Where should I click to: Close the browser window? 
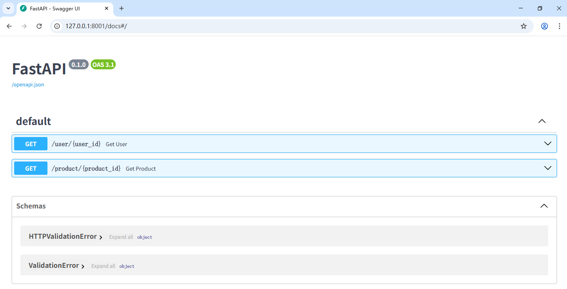coord(559,8)
